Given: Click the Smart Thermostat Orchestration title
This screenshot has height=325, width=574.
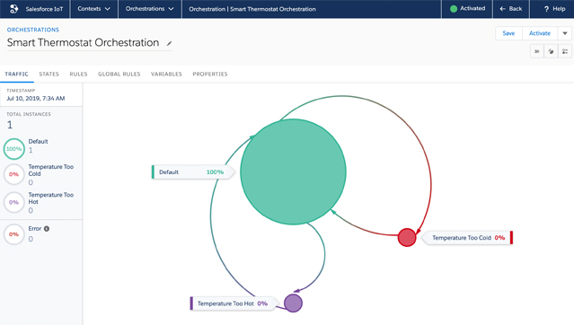Looking at the screenshot, I should (x=84, y=42).
